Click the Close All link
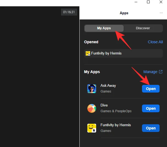This screenshot has width=167, height=147. click(x=155, y=42)
